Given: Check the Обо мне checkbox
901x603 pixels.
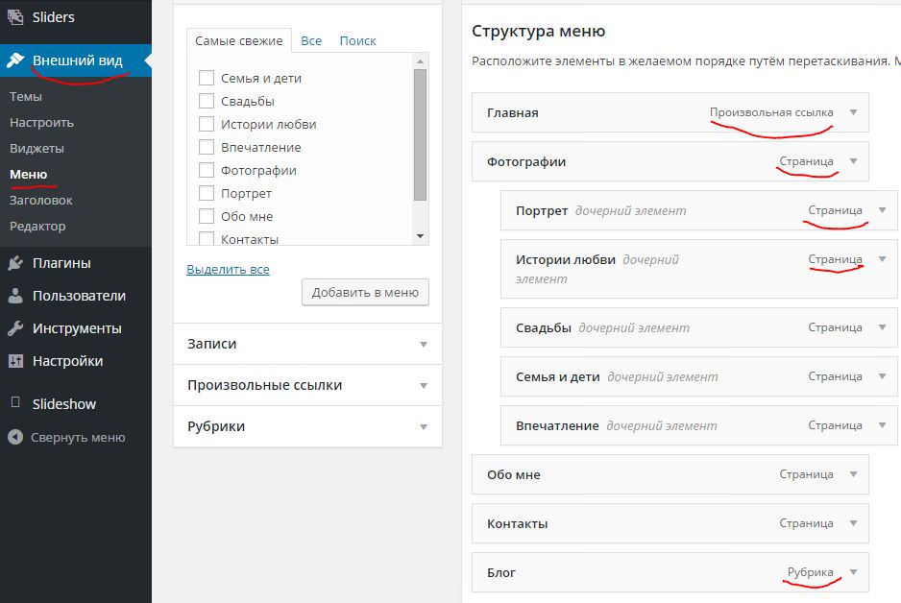Looking at the screenshot, I should click(x=207, y=216).
